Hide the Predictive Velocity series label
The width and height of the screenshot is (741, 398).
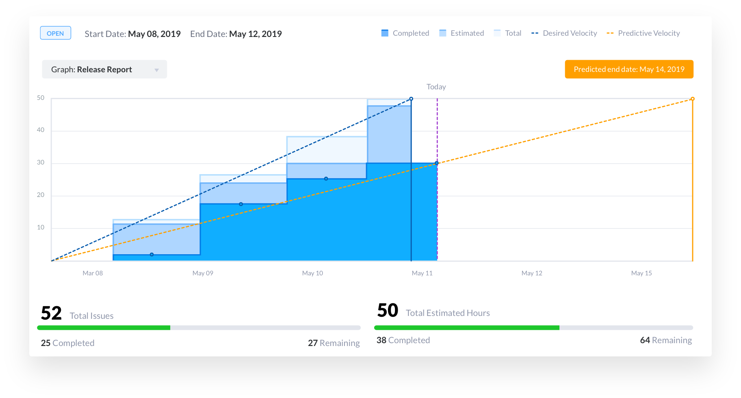click(x=649, y=33)
